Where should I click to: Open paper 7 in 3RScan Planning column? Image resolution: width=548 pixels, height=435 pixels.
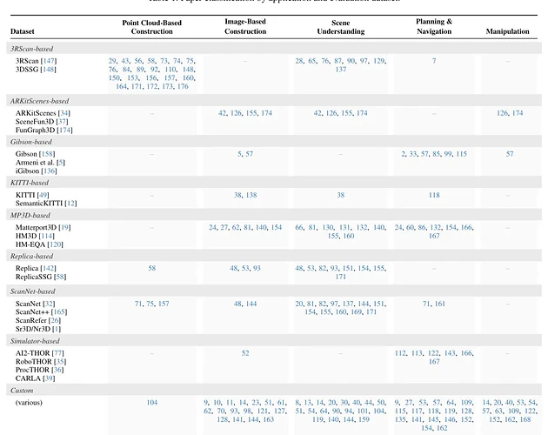434,61
